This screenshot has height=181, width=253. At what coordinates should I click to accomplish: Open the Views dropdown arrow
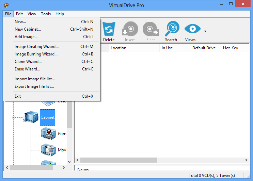click(x=205, y=31)
